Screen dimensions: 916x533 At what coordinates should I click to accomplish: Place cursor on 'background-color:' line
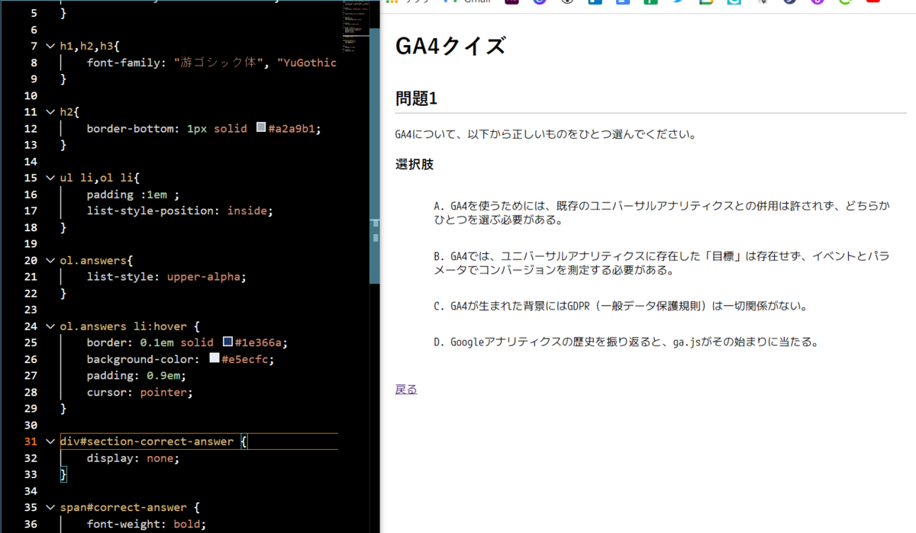(x=180, y=358)
